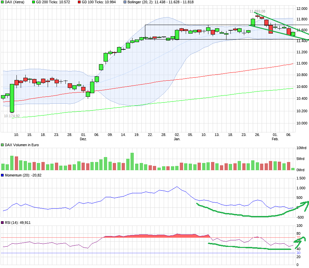Click the 1.500 momentum axis label

coord(301,178)
